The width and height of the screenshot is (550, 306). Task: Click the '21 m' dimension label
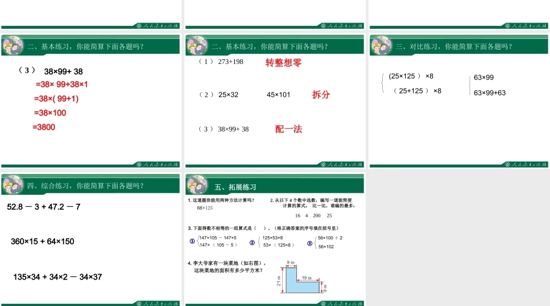(279, 281)
